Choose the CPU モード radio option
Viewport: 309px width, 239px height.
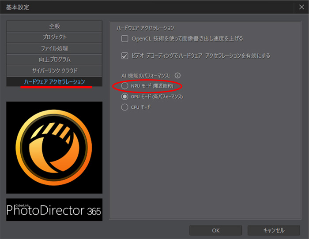click(x=125, y=107)
